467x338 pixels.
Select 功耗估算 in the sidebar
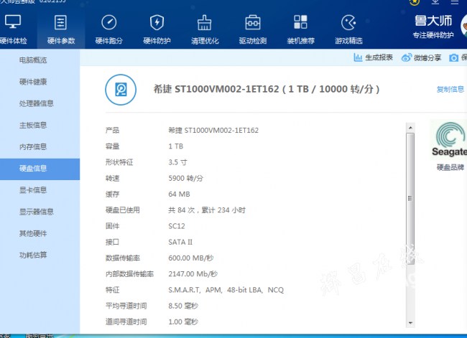coord(40,255)
